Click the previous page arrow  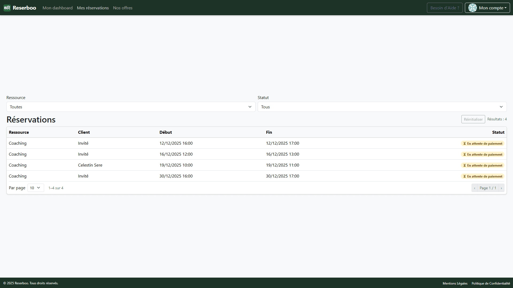(475, 188)
